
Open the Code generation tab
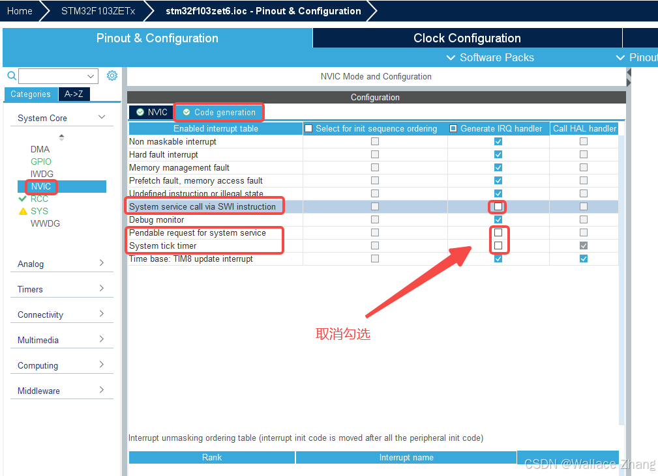[x=219, y=112]
